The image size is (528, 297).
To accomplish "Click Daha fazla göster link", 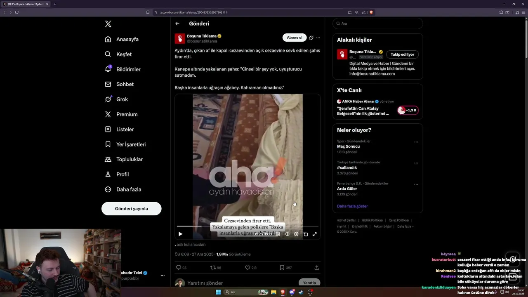I will click(x=352, y=206).
